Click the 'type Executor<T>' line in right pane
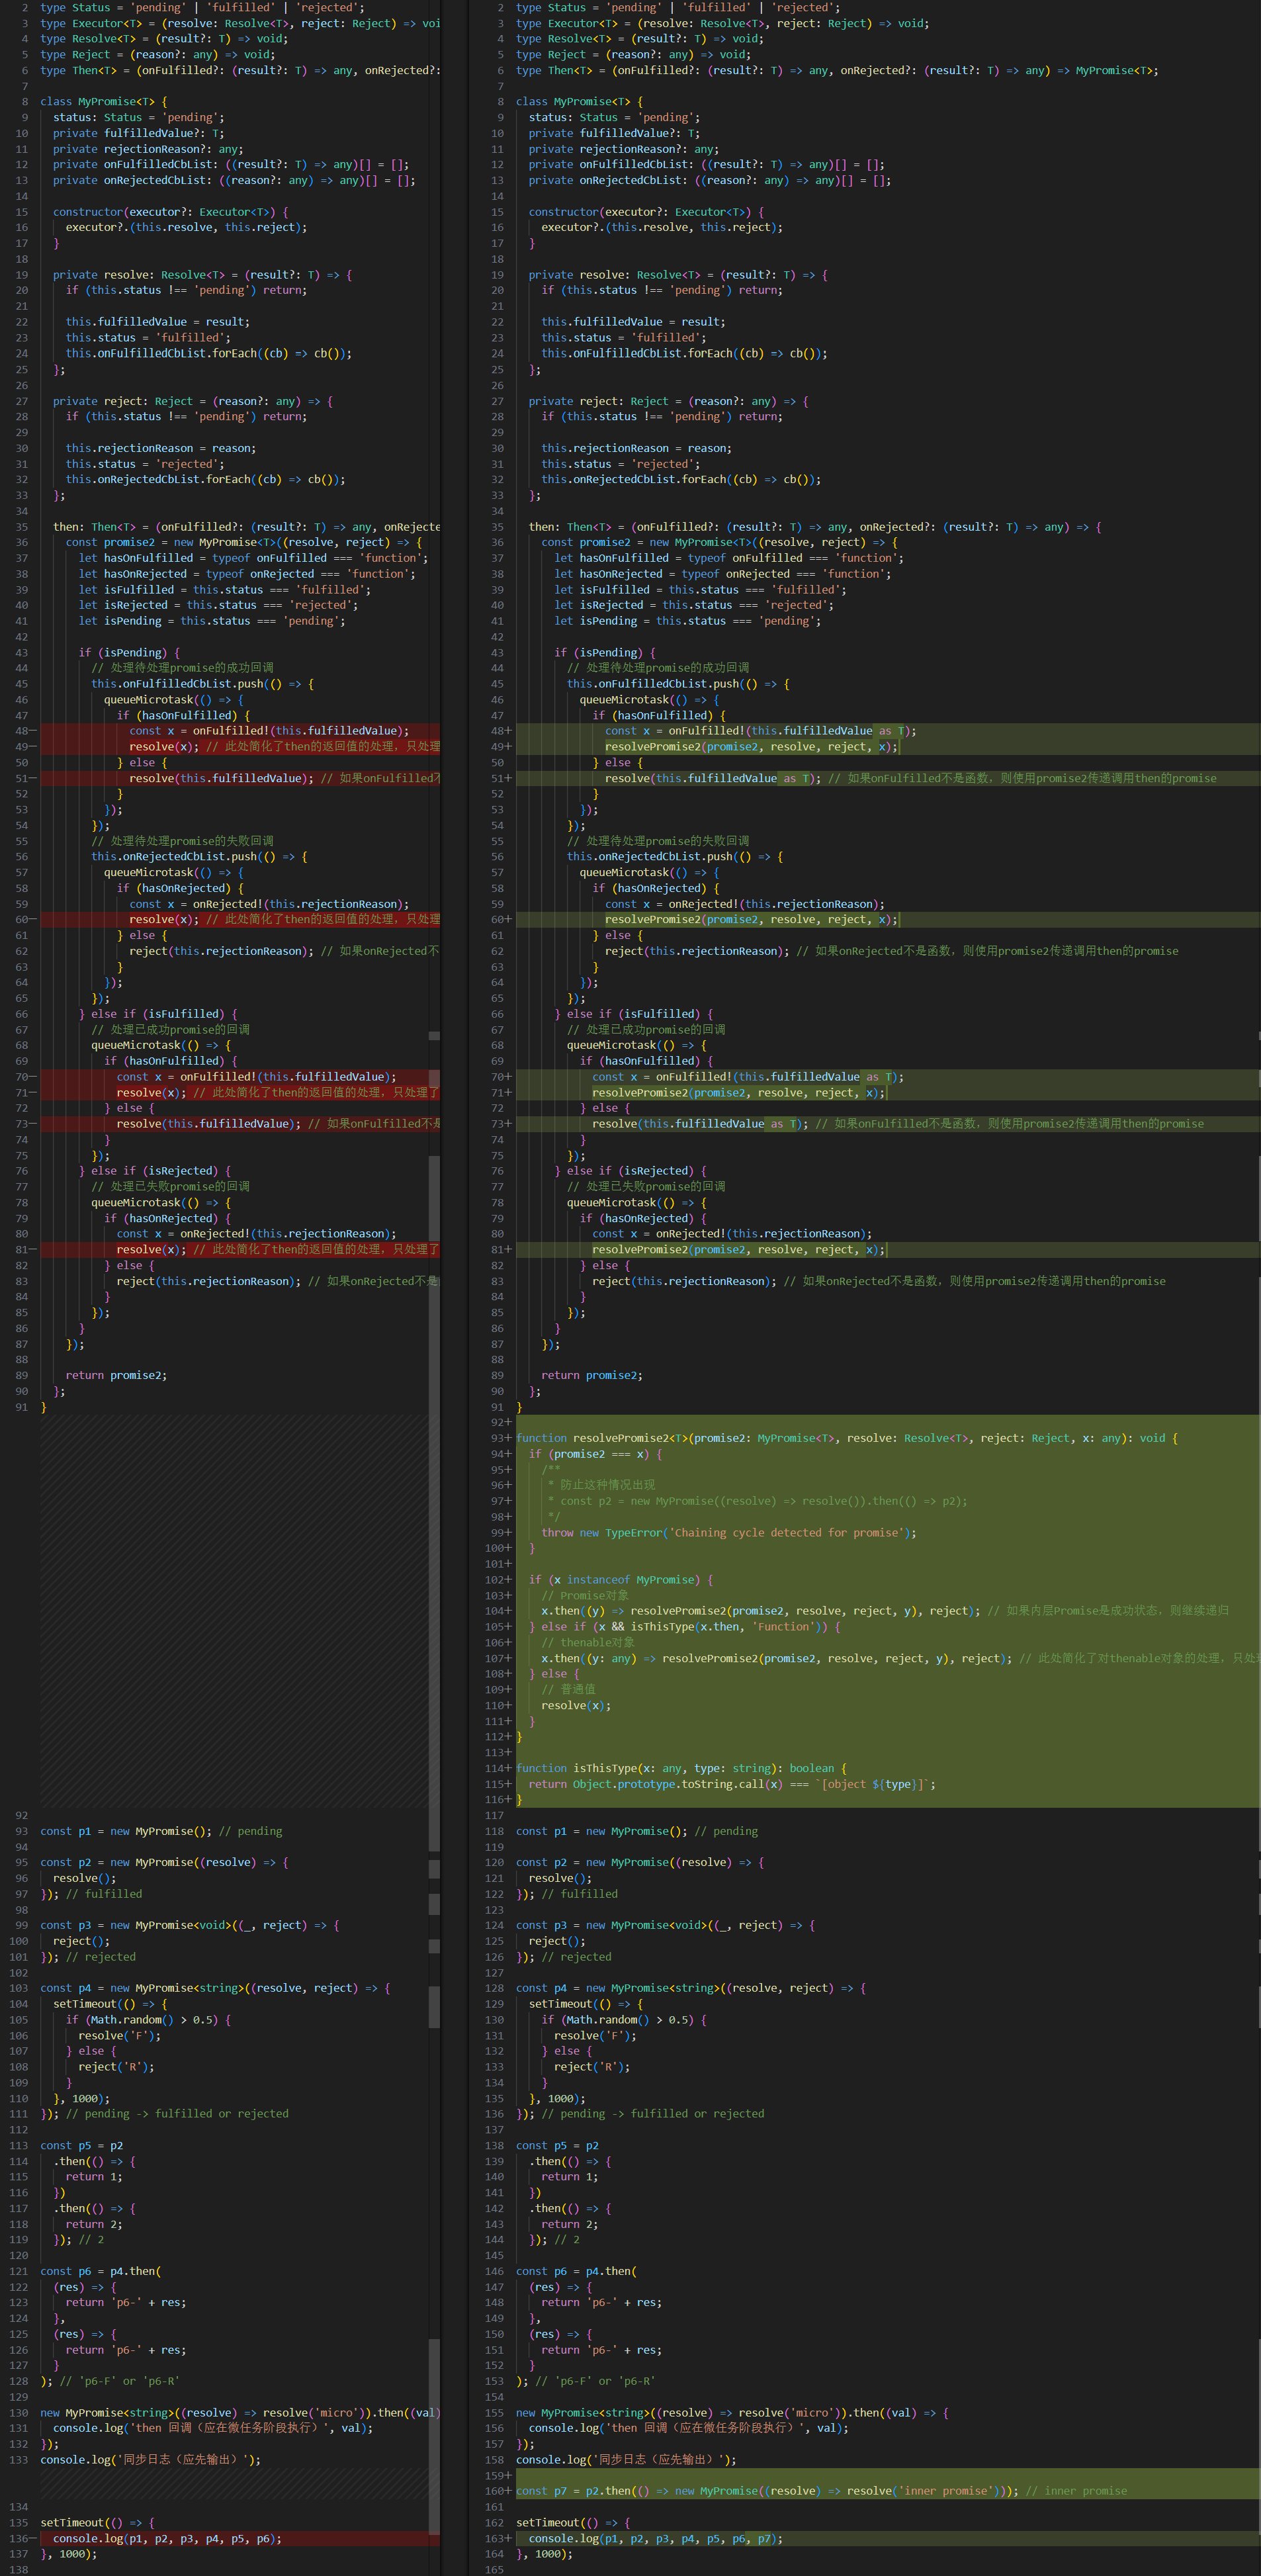 [722, 23]
